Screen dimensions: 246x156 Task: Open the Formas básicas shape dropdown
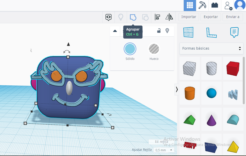click(x=211, y=48)
